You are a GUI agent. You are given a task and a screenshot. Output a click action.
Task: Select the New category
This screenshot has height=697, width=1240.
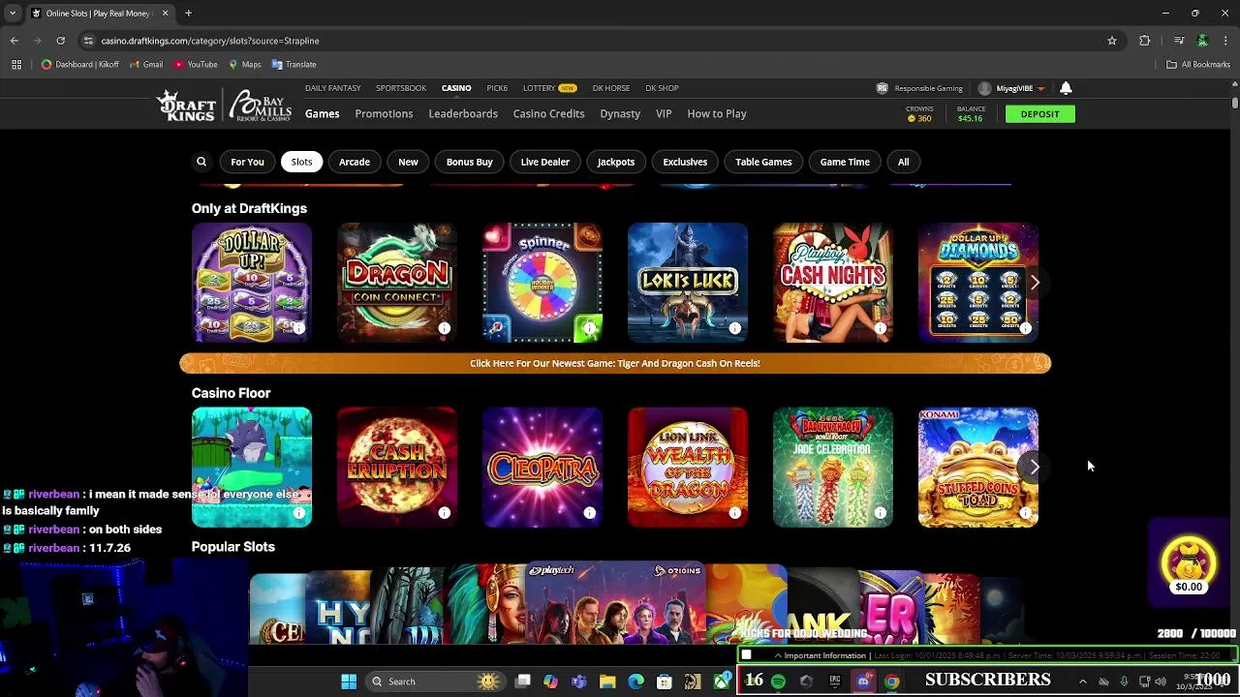[x=408, y=162]
